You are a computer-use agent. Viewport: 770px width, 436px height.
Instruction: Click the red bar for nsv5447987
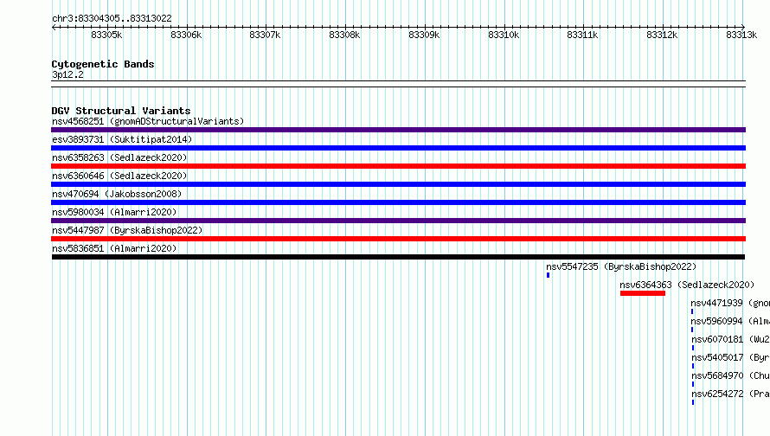point(398,239)
